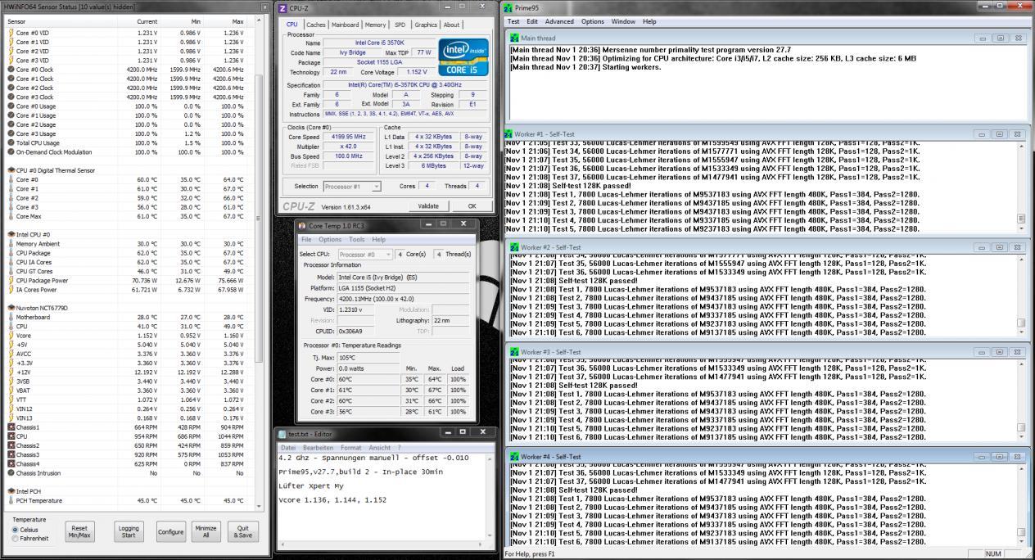This screenshot has width=1035, height=560.
Task: Click the Validate button in CPU-Z
Action: (x=428, y=206)
